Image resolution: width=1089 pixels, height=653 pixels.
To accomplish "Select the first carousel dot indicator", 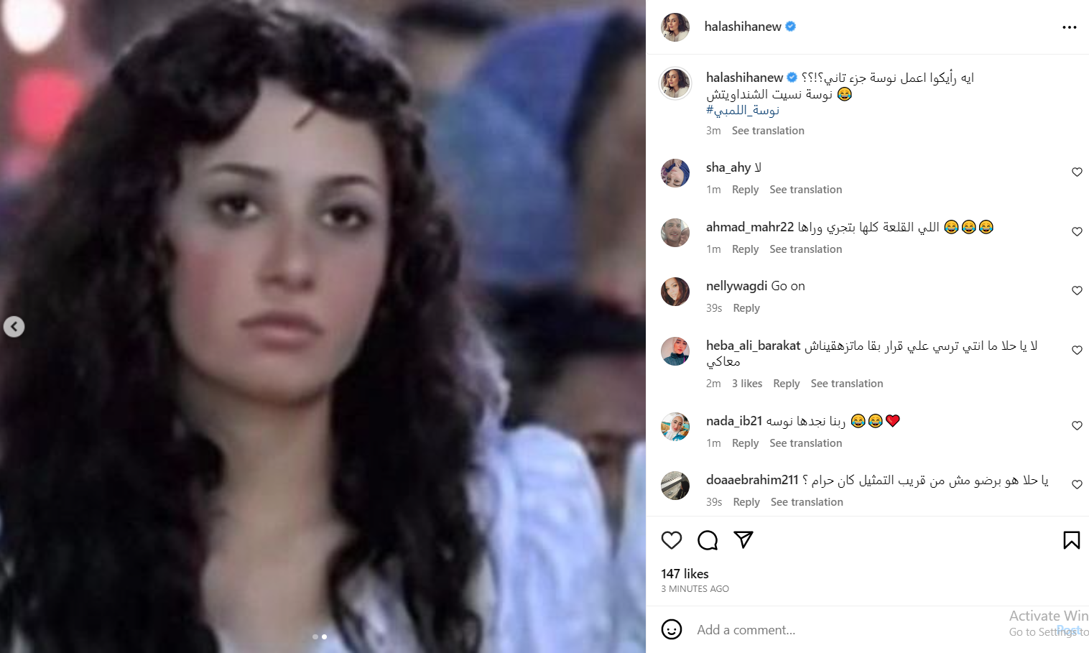I will [x=315, y=636].
